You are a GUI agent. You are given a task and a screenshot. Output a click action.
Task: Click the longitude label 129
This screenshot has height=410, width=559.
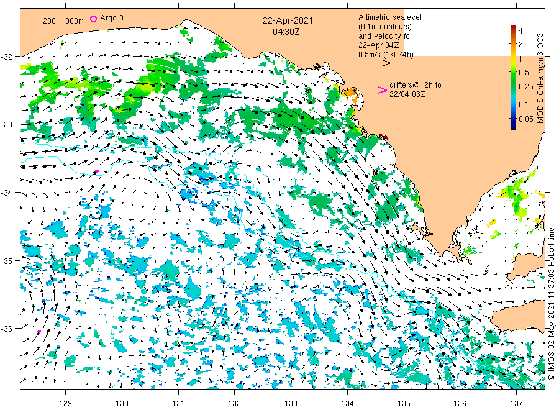[x=66, y=404]
